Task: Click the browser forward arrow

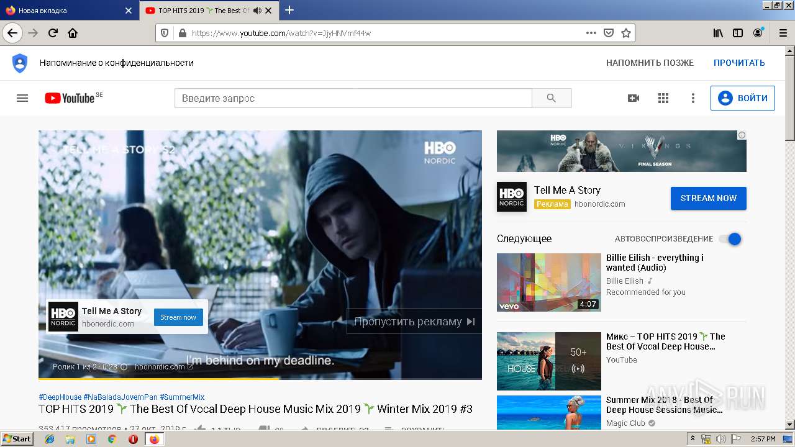Action: coord(34,33)
